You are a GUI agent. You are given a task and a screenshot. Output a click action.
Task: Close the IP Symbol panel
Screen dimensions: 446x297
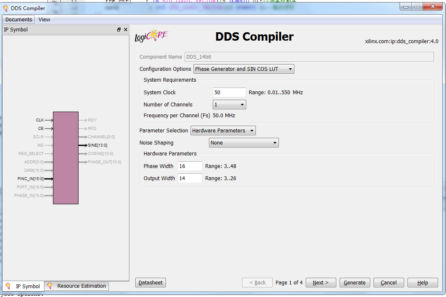point(126,30)
